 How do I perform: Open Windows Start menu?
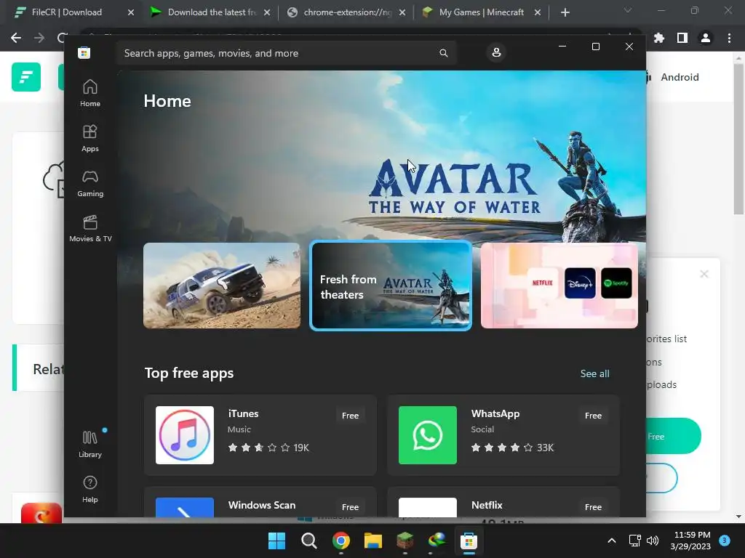click(277, 541)
